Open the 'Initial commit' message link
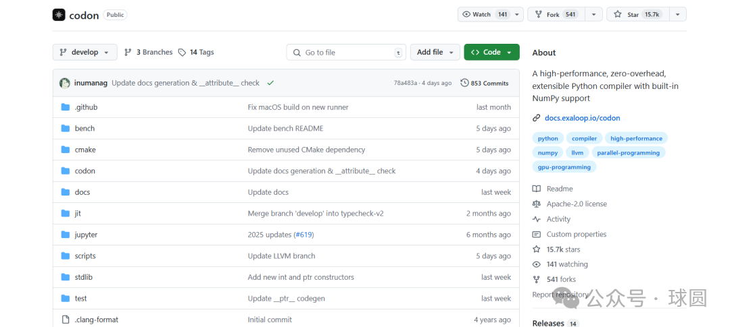 (x=270, y=320)
